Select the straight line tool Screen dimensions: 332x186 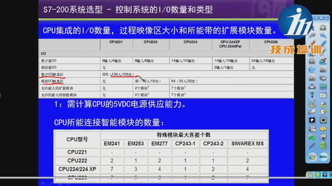pyautogui.click(x=312, y=146)
